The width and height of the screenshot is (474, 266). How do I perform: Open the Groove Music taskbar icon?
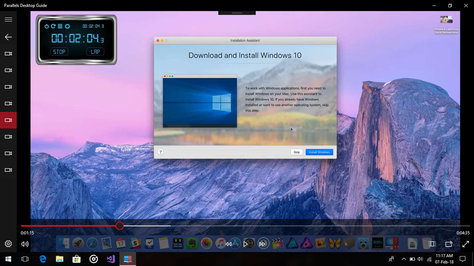(x=94, y=259)
